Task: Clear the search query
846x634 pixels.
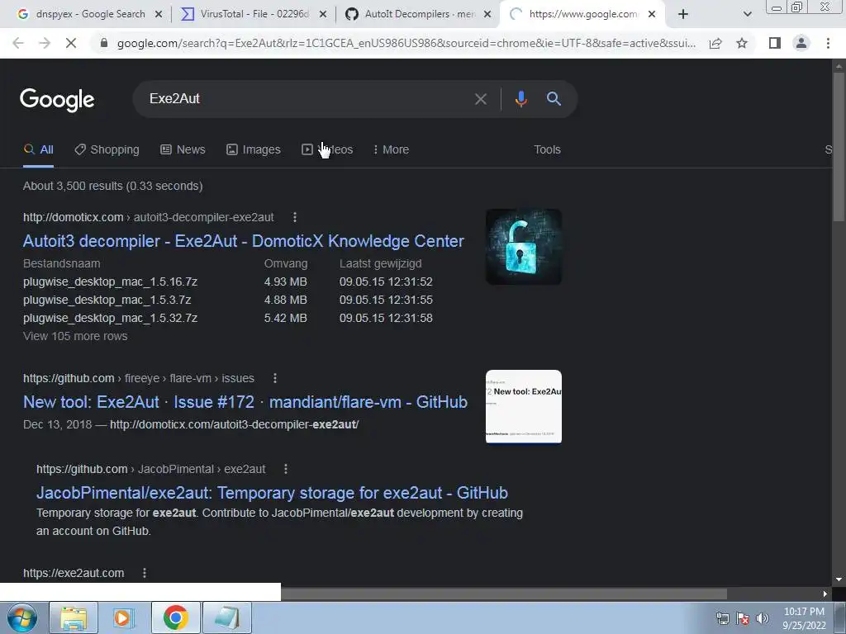Action: tap(480, 99)
